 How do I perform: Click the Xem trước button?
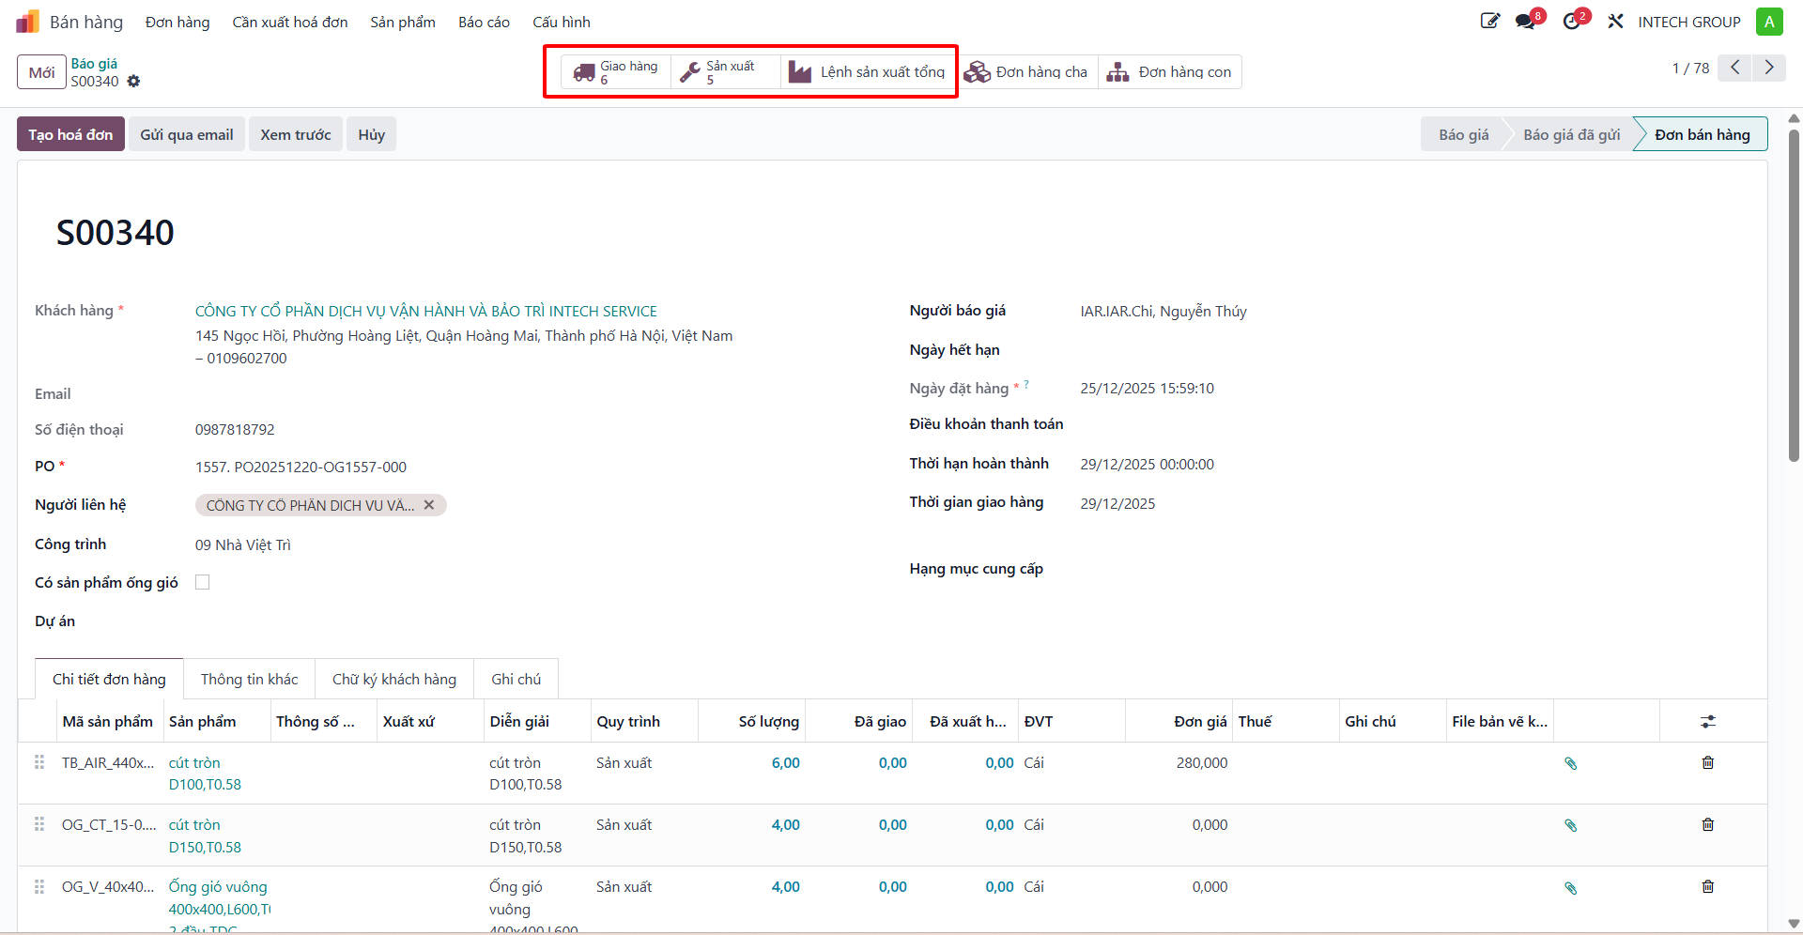tap(296, 134)
